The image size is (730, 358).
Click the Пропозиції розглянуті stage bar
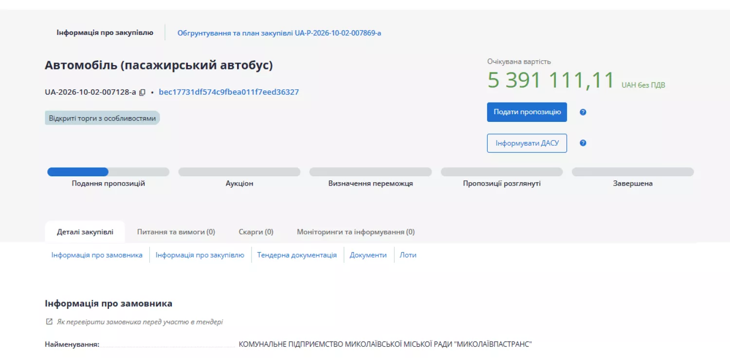502,172
